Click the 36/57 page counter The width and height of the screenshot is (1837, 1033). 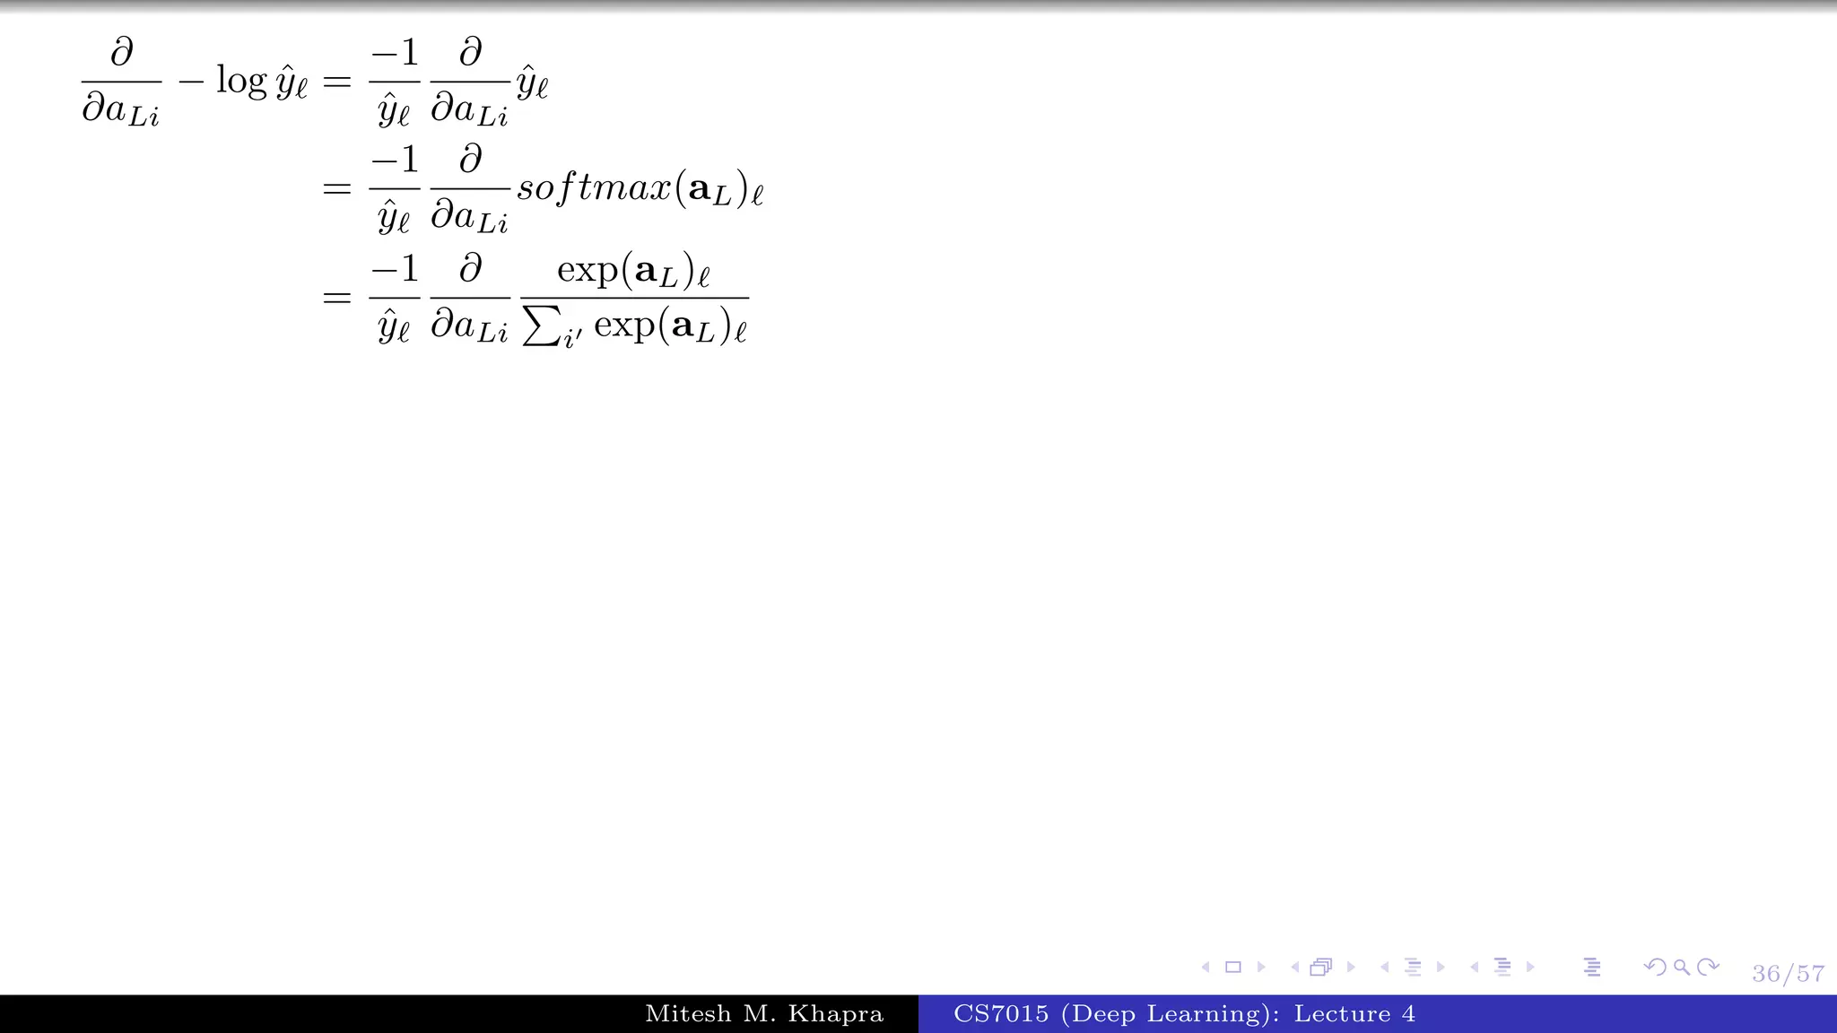pos(1788,974)
